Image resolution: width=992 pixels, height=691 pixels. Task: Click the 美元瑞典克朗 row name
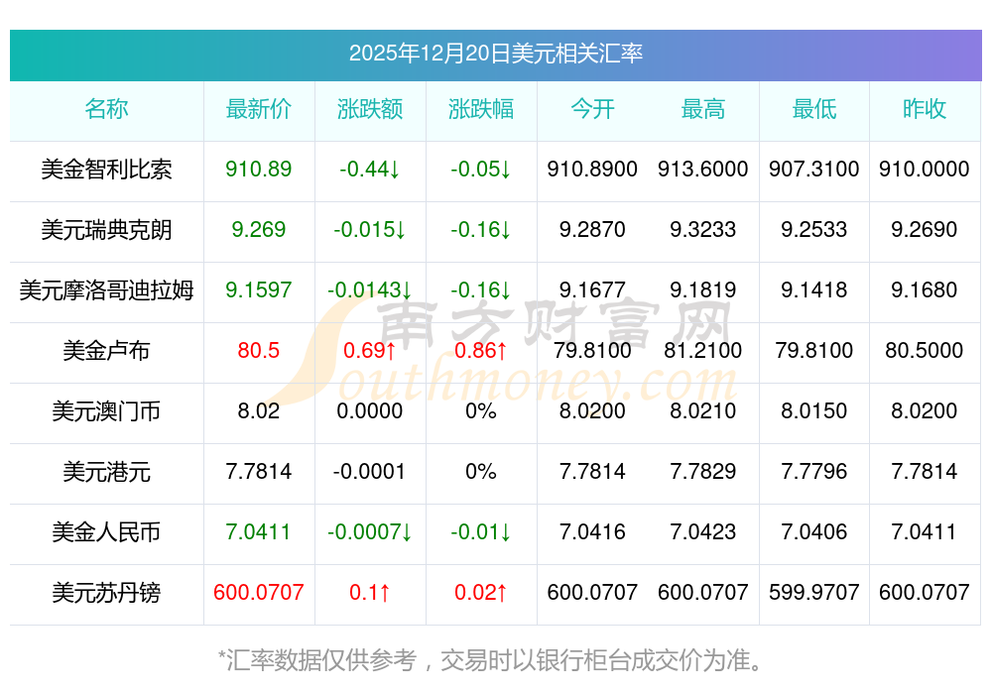pos(106,230)
